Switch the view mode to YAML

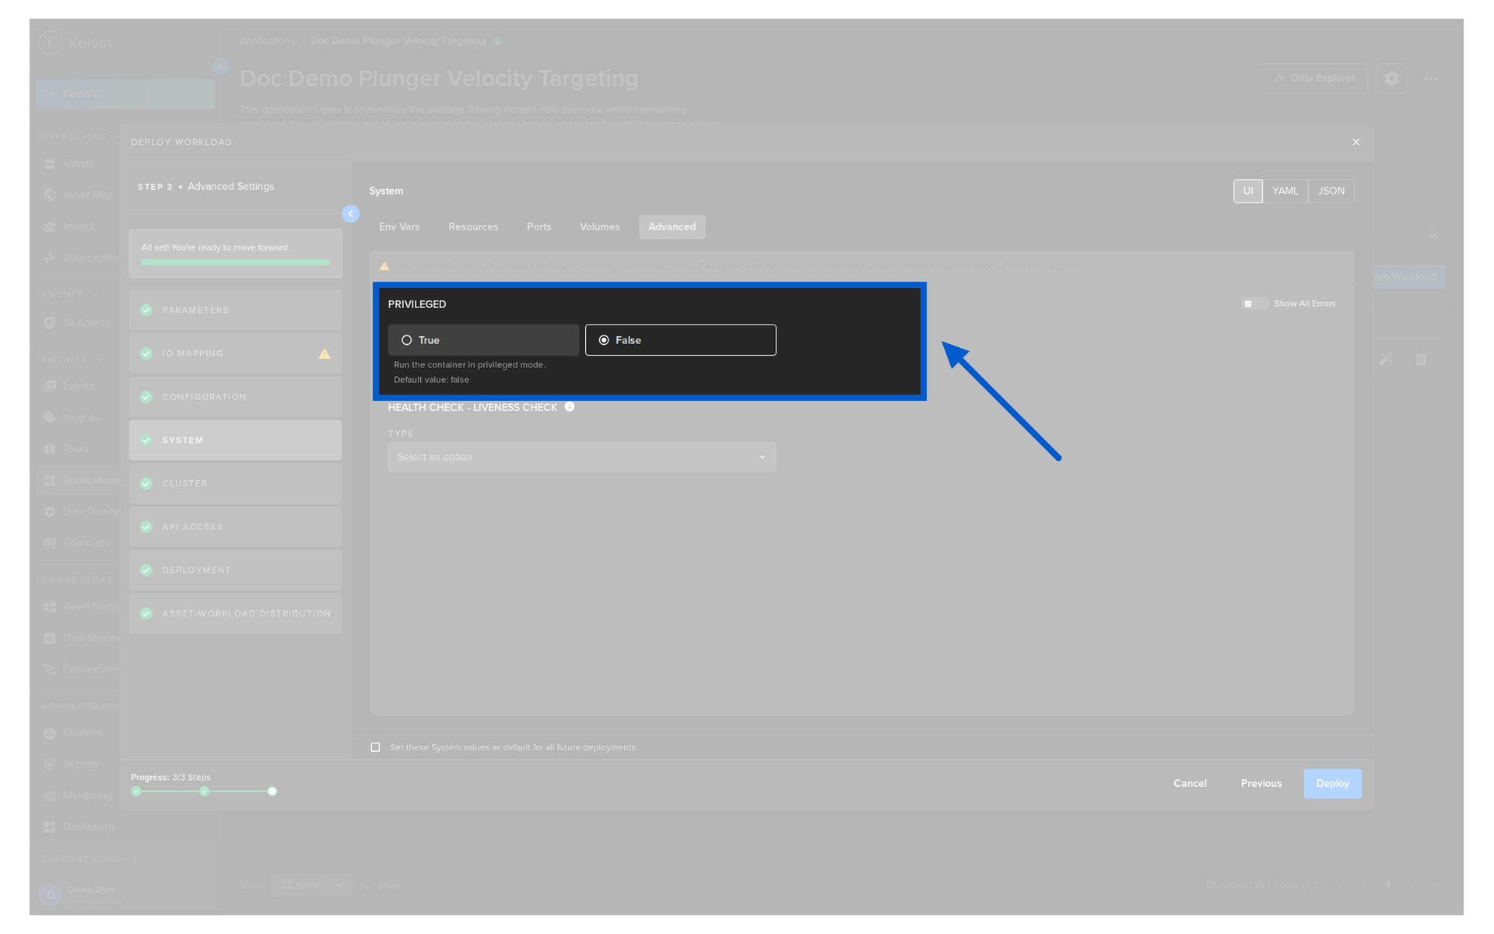click(x=1285, y=191)
